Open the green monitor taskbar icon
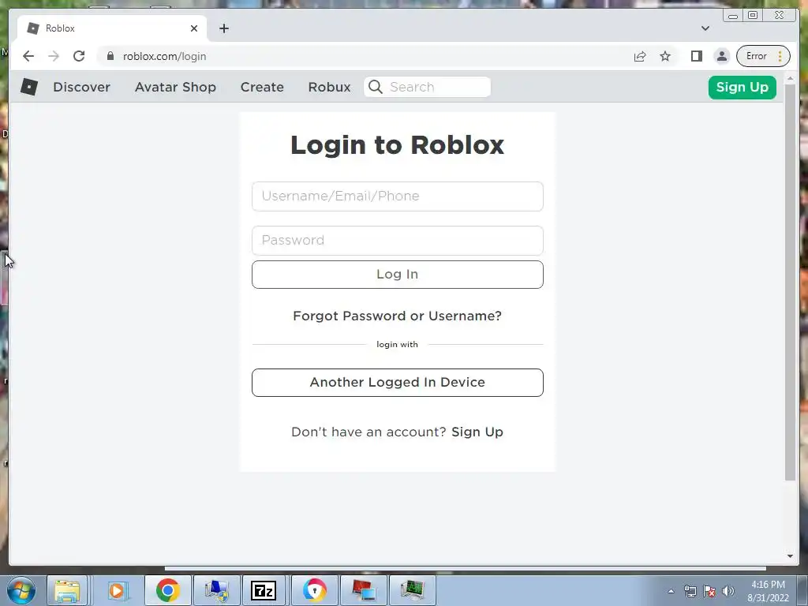Image resolution: width=808 pixels, height=606 pixels. pos(412,590)
